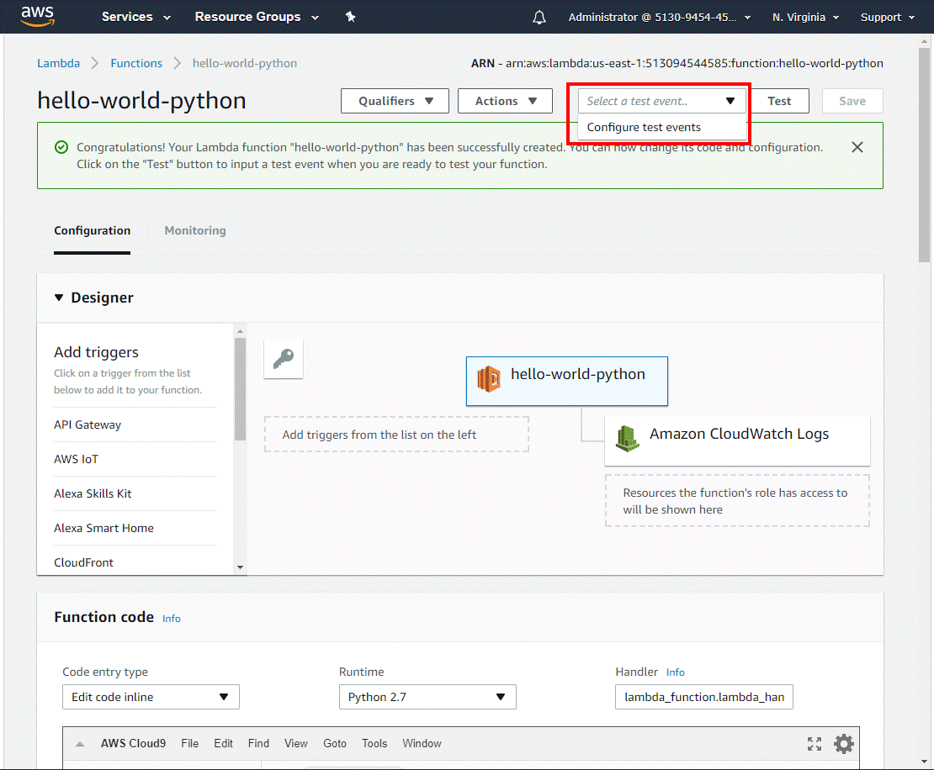Image resolution: width=934 pixels, height=770 pixels.
Task: Toggle fullscreen for the Cloud9 editor
Action: (x=815, y=743)
